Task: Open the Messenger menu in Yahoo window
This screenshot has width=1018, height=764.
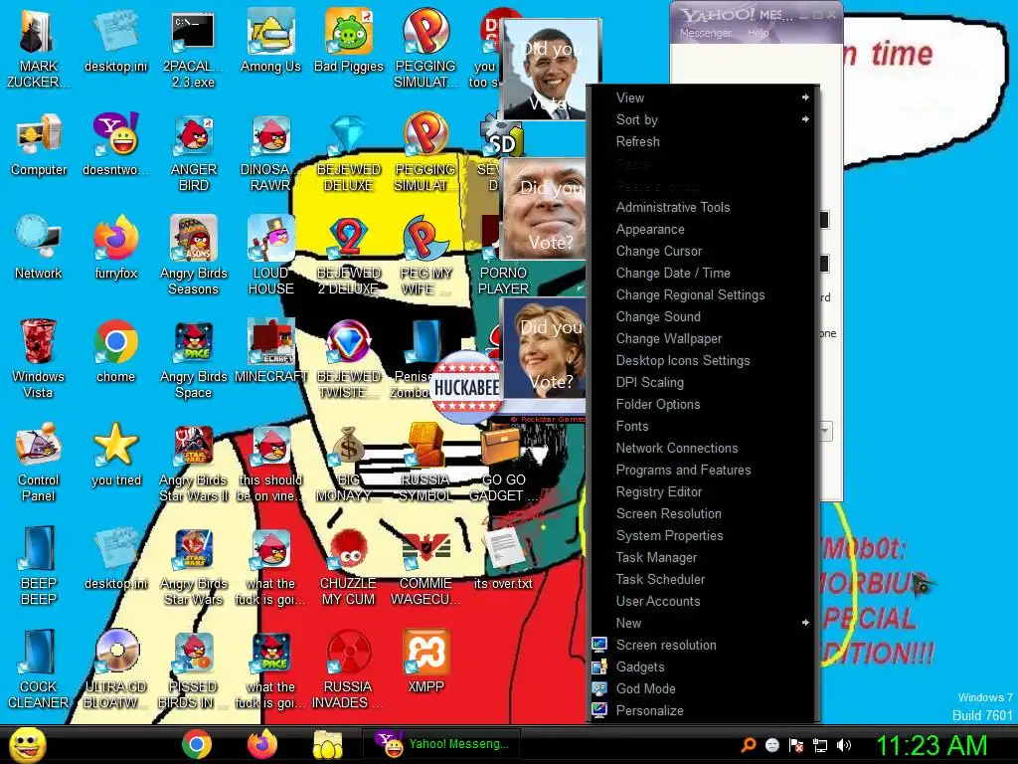Action: coord(705,33)
